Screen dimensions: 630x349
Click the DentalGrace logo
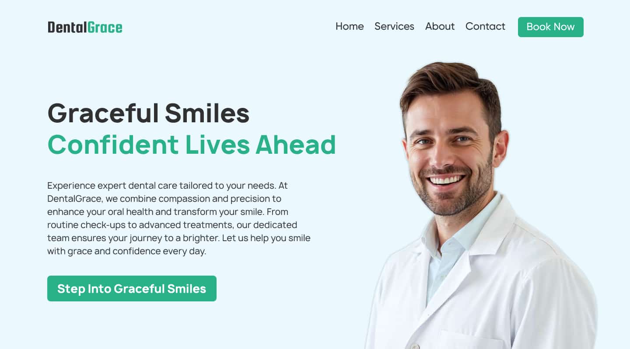[85, 27]
